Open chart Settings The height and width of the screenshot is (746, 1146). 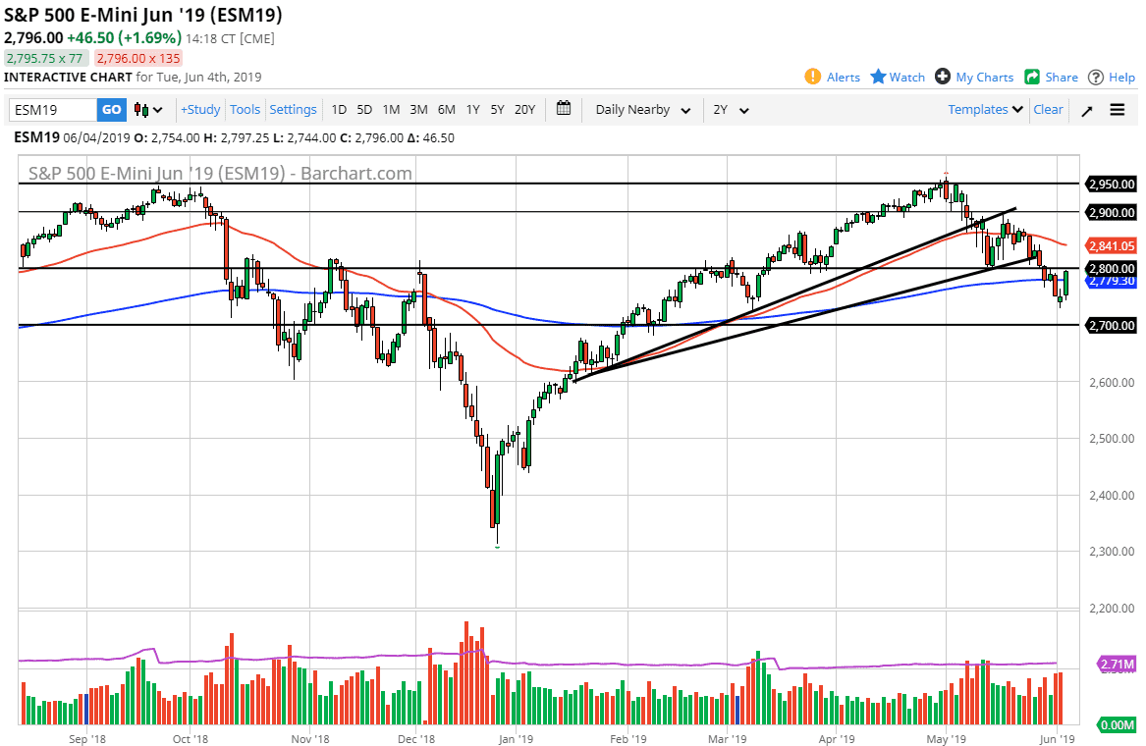click(x=293, y=110)
